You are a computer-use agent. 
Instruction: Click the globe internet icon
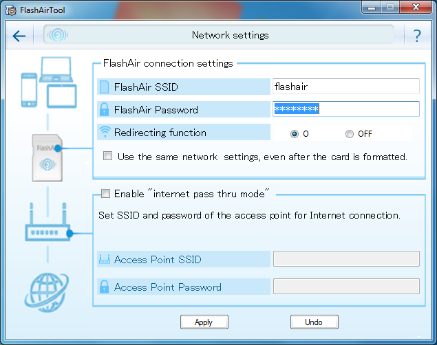[x=47, y=287]
